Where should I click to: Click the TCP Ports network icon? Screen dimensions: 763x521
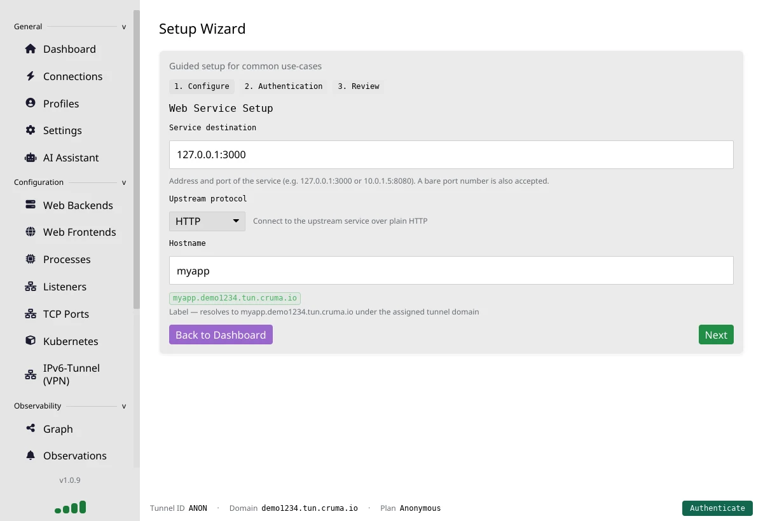[31, 314]
